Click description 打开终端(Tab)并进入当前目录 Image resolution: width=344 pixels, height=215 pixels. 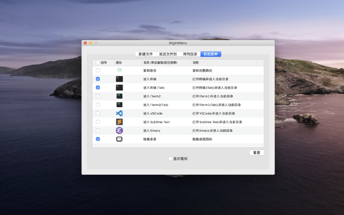point(215,88)
